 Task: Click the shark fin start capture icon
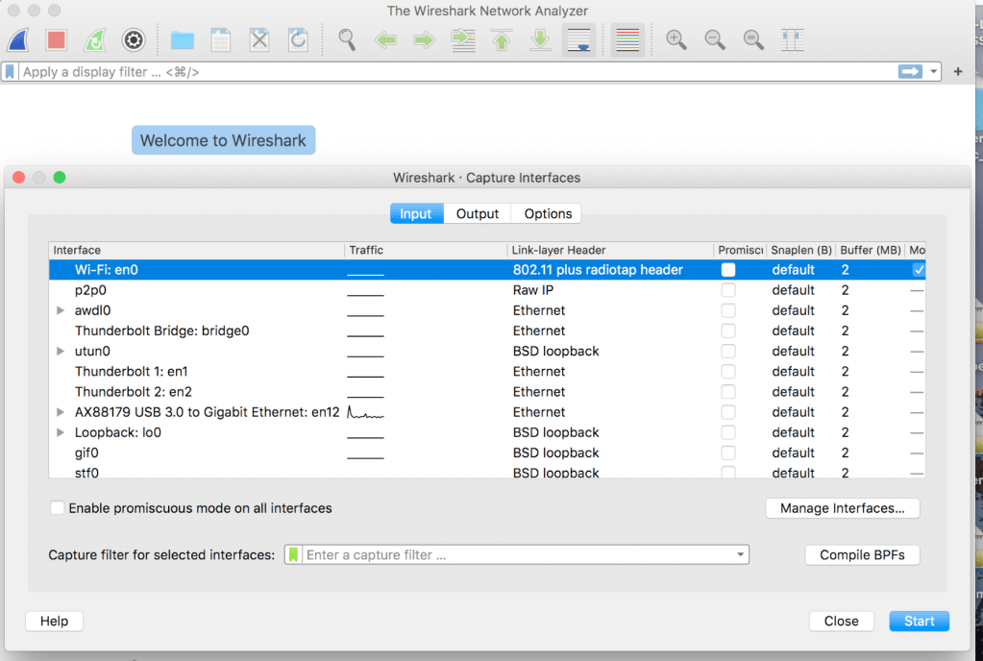click(x=19, y=40)
